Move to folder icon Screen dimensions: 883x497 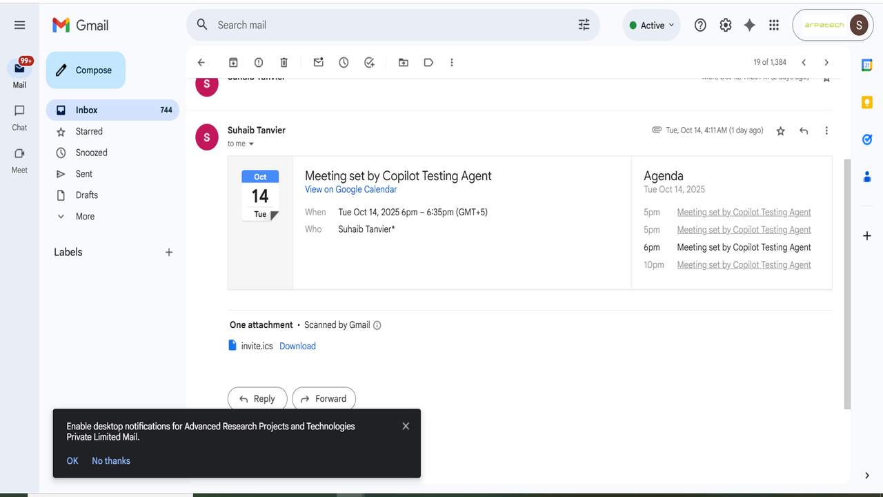[404, 63]
